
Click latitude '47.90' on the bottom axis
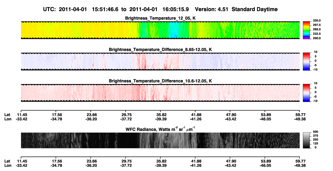pos(231,161)
